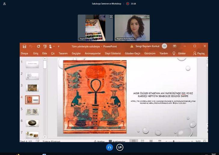Open the Tasarım ribbon tab

pyautogui.click(x=63, y=53)
